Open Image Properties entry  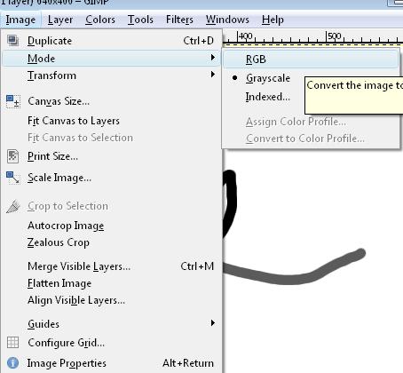111,363
